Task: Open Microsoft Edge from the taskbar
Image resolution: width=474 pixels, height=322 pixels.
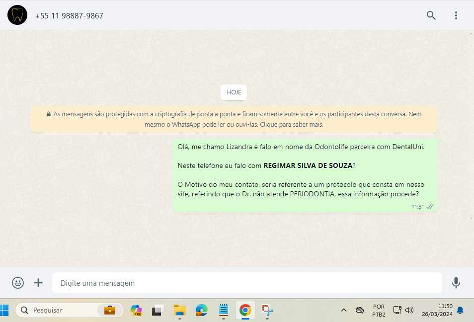Action: (x=201, y=310)
